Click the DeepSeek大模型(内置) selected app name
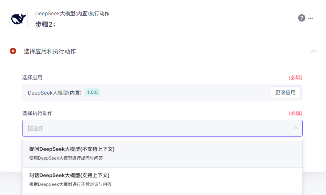326x195 pixels. click(x=55, y=93)
